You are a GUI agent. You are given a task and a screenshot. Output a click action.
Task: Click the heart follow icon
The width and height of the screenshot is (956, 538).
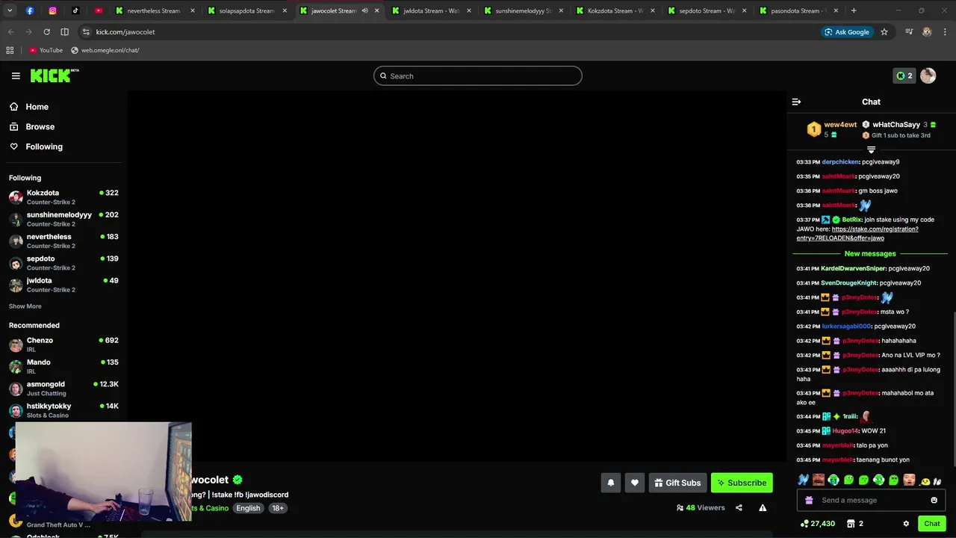tap(635, 483)
